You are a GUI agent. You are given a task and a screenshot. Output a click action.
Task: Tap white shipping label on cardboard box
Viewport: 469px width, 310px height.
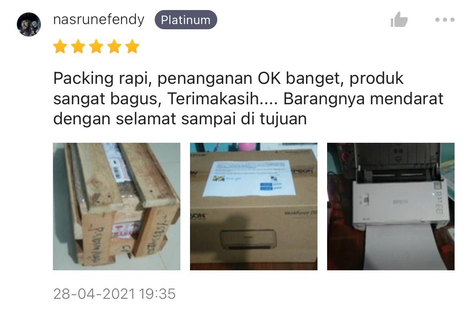249,178
